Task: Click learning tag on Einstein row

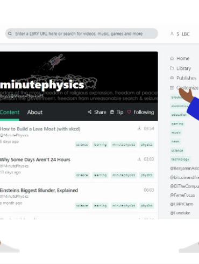Action: click(100, 206)
